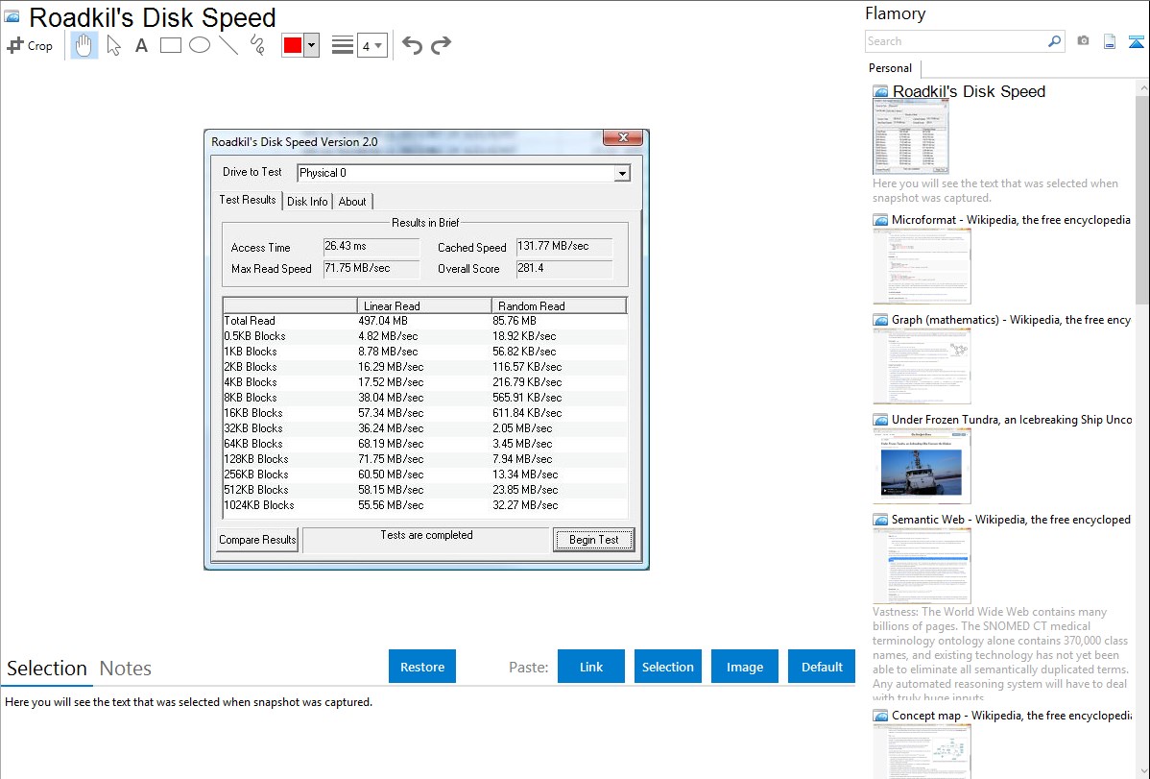This screenshot has width=1150, height=779.
Task: Open the Microformat Wikipedia snapshot title
Action: 1011,220
